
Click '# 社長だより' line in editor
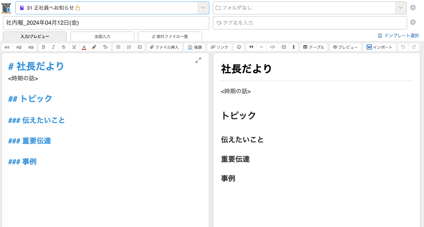click(x=36, y=66)
